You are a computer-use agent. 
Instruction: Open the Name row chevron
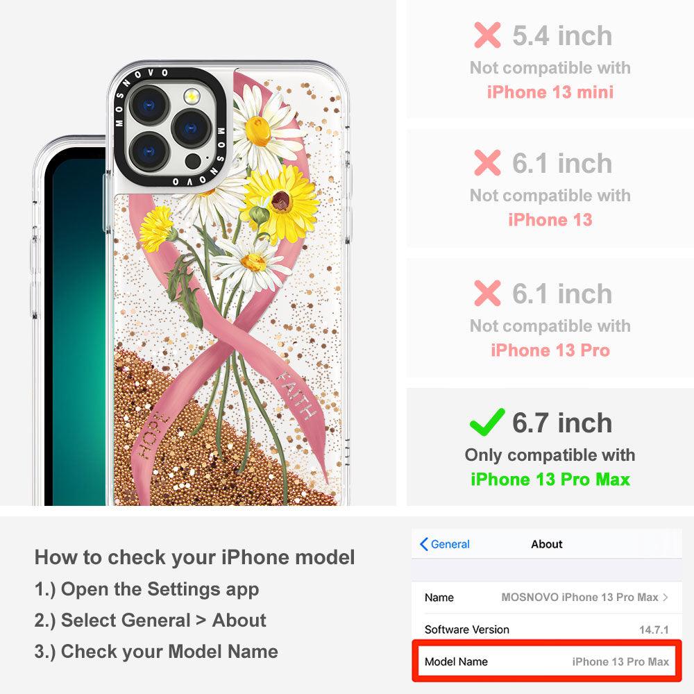coord(666,597)
